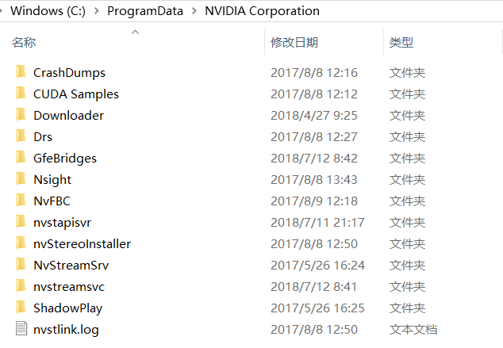The height and width of the screenshot is (348, 503).
Task: Click the Nsight folder icon
Action: 21,179
